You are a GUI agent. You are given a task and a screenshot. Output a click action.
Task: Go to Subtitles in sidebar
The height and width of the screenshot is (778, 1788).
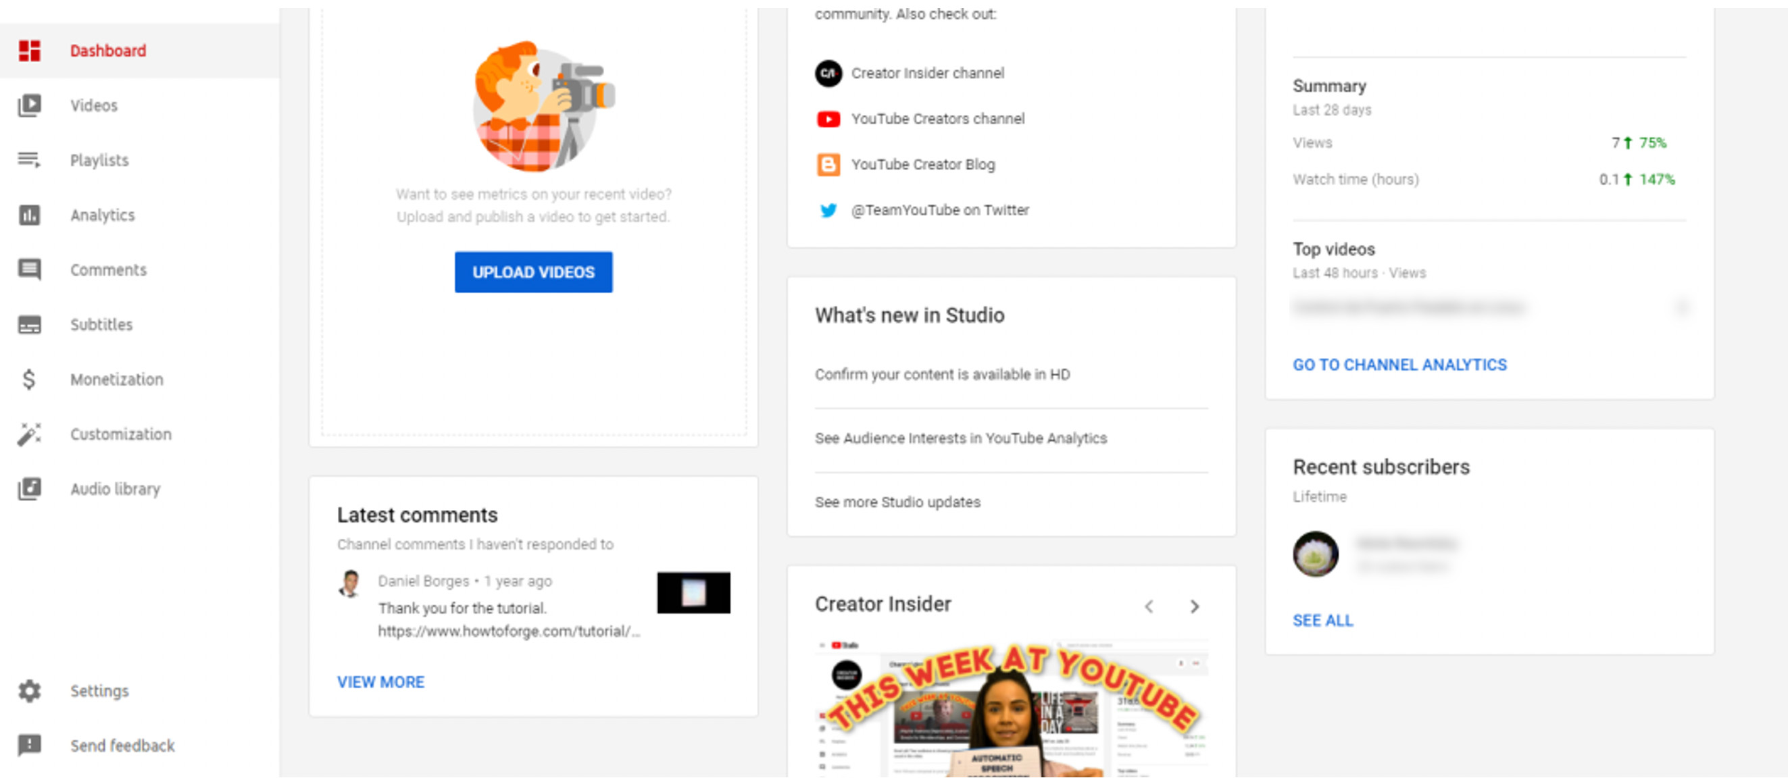click(101, 325)
